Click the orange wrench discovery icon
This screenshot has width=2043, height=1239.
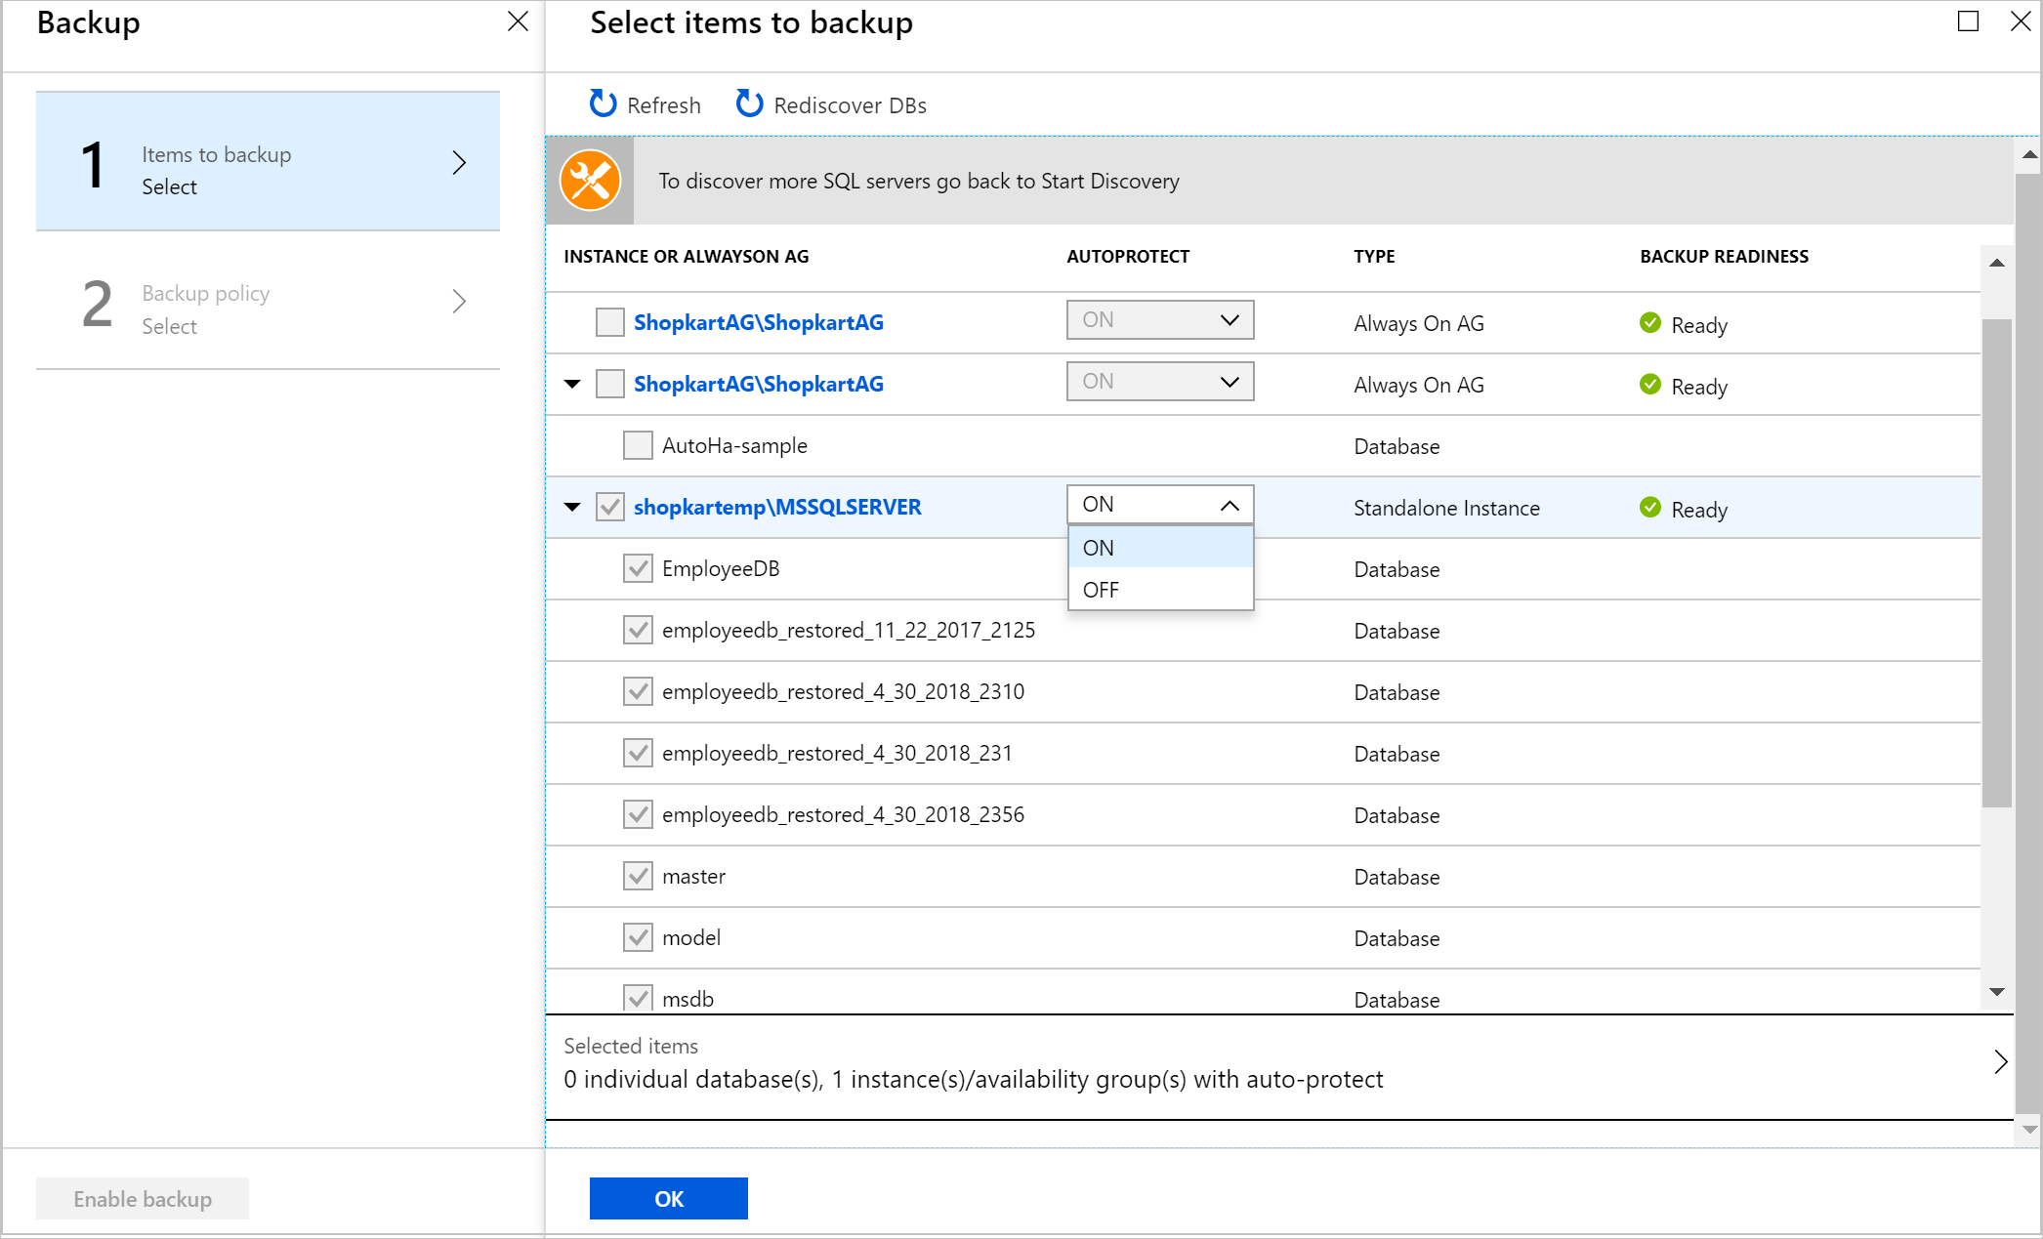click(591, 180)
